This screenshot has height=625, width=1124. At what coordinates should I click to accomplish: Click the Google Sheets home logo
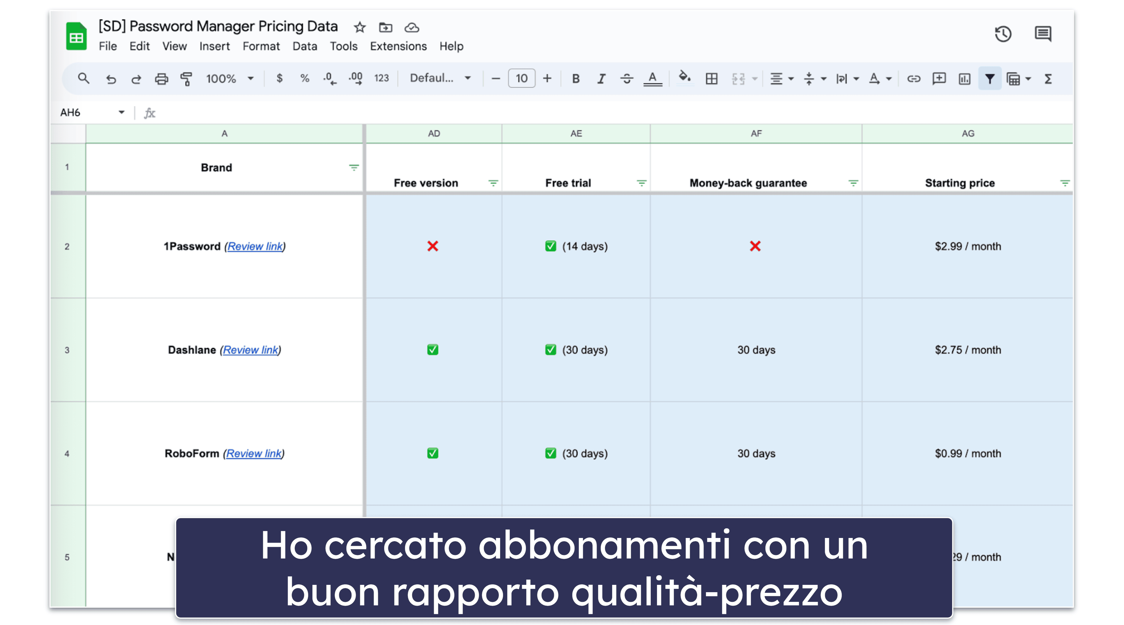click(x=76, y=36)
